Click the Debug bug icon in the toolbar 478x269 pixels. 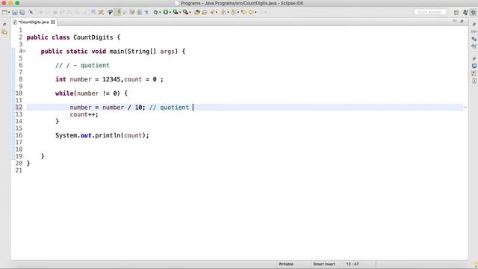point(156,12)
